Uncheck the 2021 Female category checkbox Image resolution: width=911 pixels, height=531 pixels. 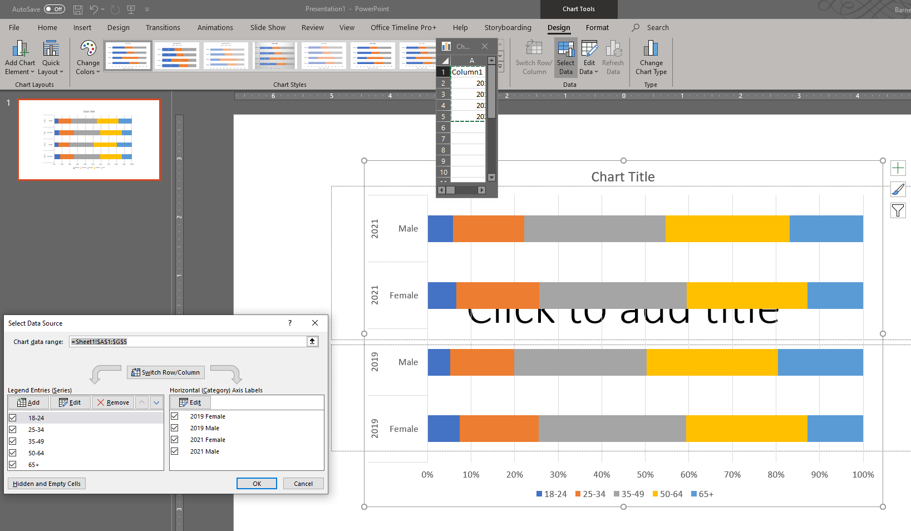pyautogui.click(x=175, y=439)
